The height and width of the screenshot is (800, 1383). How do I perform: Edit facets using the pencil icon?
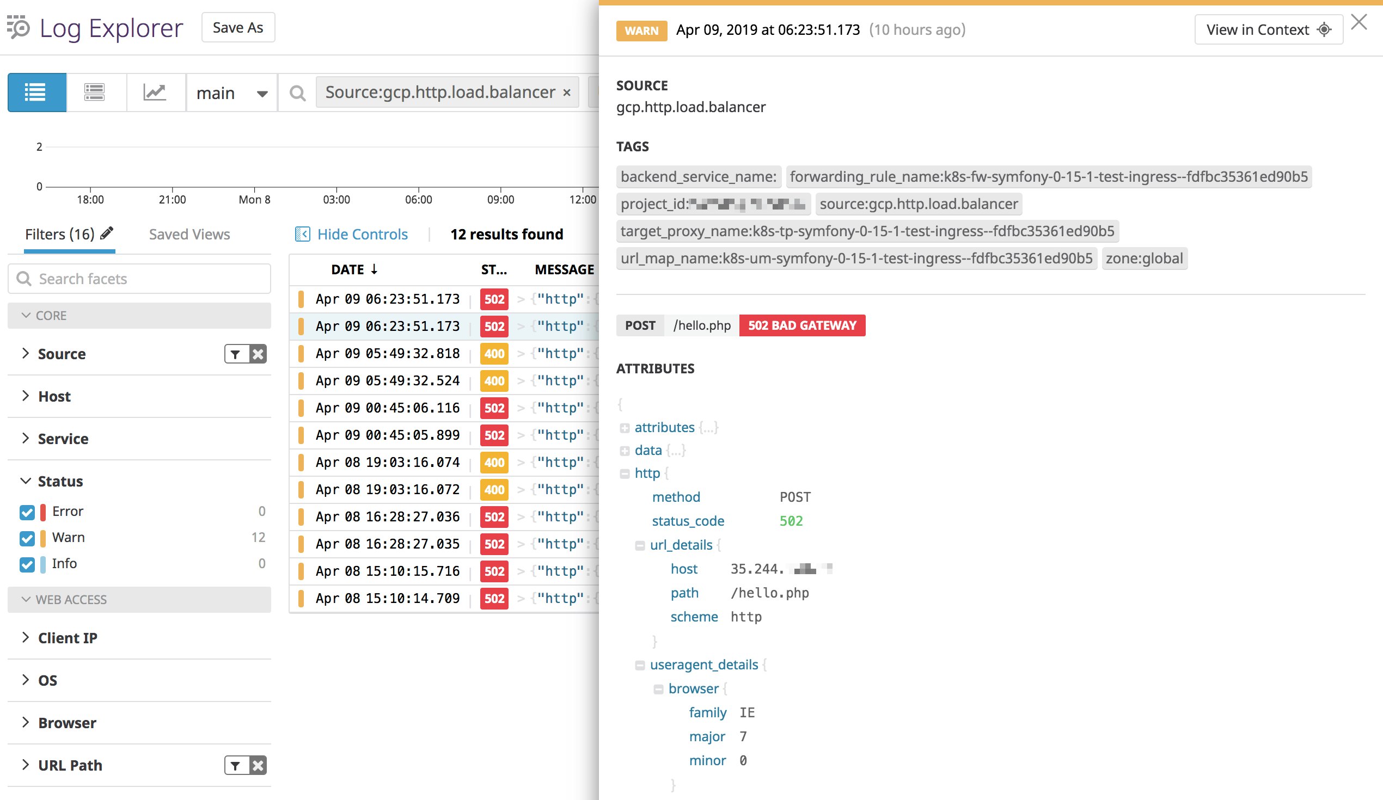(108, 232)
